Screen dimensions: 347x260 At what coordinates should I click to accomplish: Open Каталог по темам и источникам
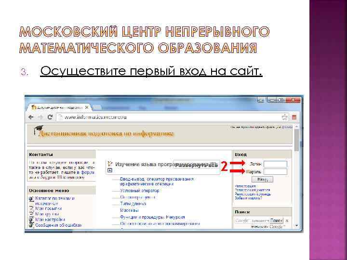55,201
